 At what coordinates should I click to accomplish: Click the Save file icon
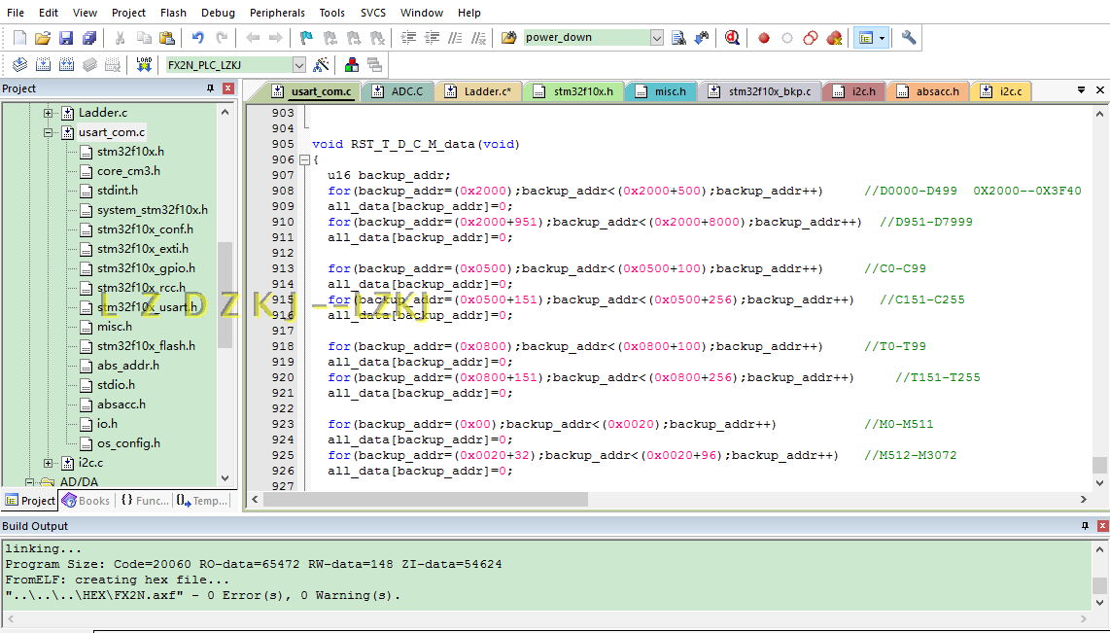[x=66, y=38]
